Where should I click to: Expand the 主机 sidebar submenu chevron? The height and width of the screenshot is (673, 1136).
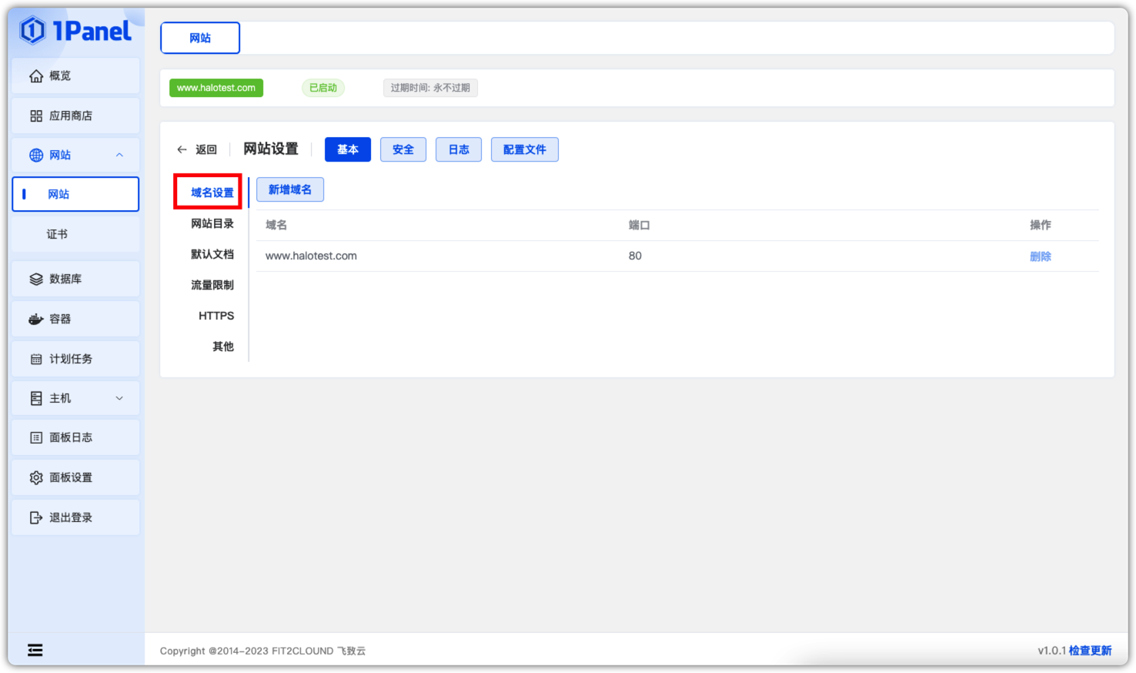point(119,399)
